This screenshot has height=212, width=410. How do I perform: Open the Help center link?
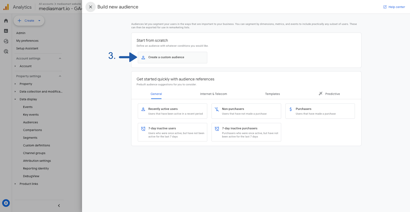394,7
